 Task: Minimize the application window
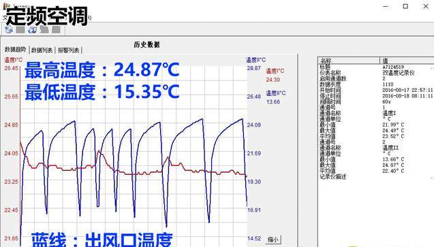(386, 6)
